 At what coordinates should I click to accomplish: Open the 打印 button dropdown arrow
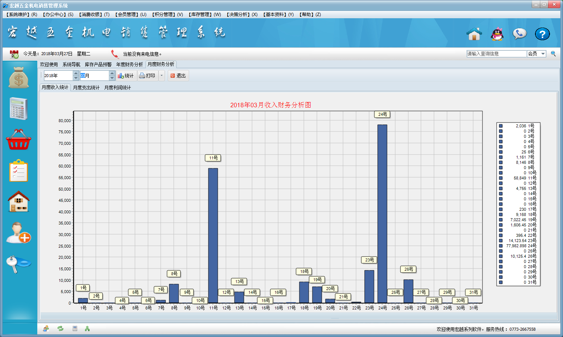[161, 76]
